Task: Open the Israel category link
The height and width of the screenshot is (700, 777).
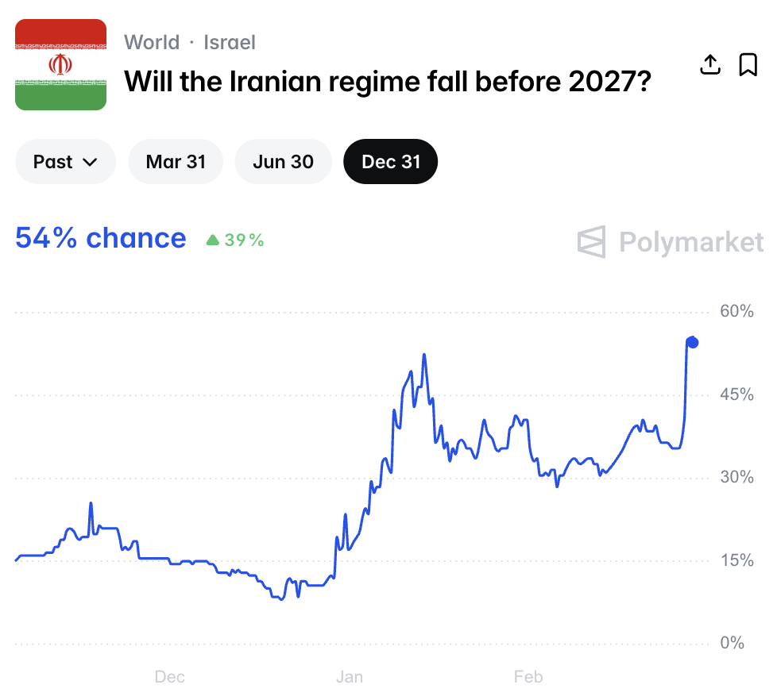Action: pos(230,42)
